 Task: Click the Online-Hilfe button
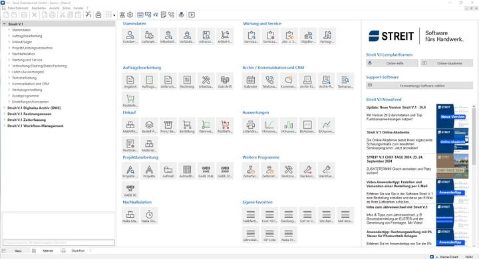coord(393,63)
